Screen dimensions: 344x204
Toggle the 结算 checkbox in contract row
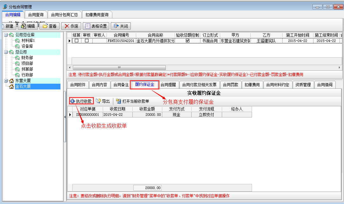coord(76,41)
